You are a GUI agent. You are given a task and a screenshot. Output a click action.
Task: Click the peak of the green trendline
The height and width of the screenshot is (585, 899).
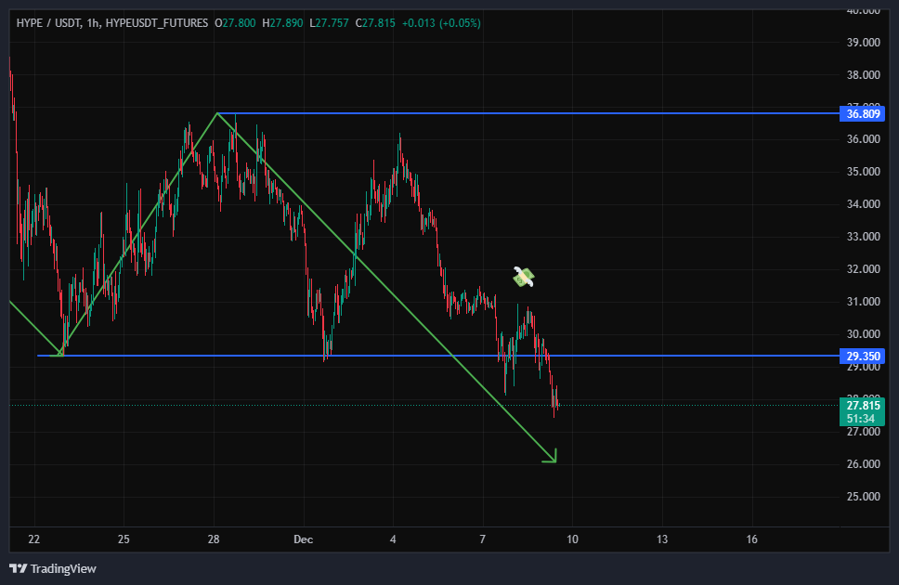coord(216,113)
